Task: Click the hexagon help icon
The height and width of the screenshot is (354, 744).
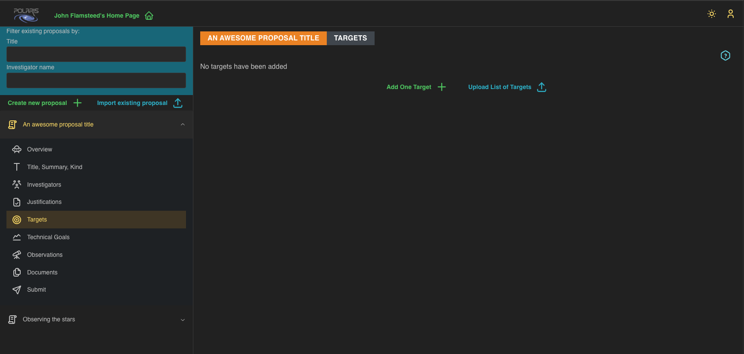Action: click(725, 55)
